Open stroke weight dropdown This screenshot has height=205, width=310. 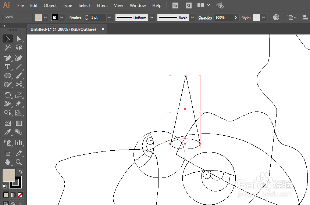pyautogui.click(x=109, y=18)
